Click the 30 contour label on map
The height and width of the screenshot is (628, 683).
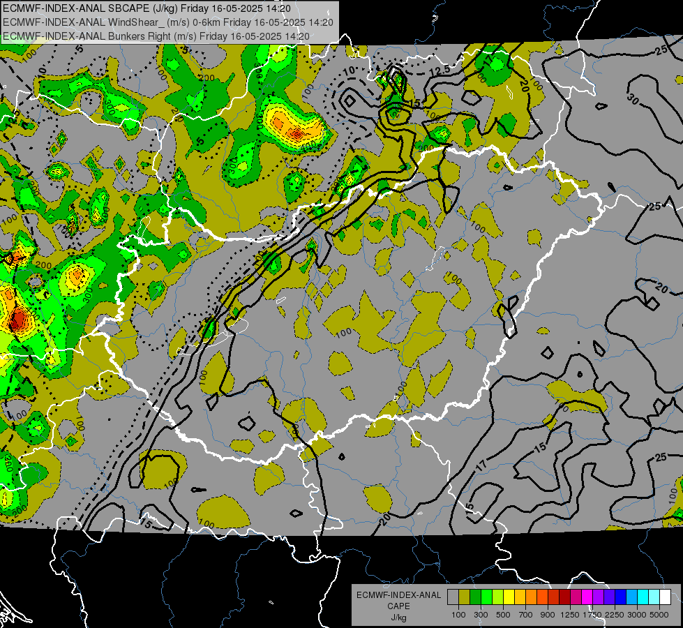[x=633, y=98]
